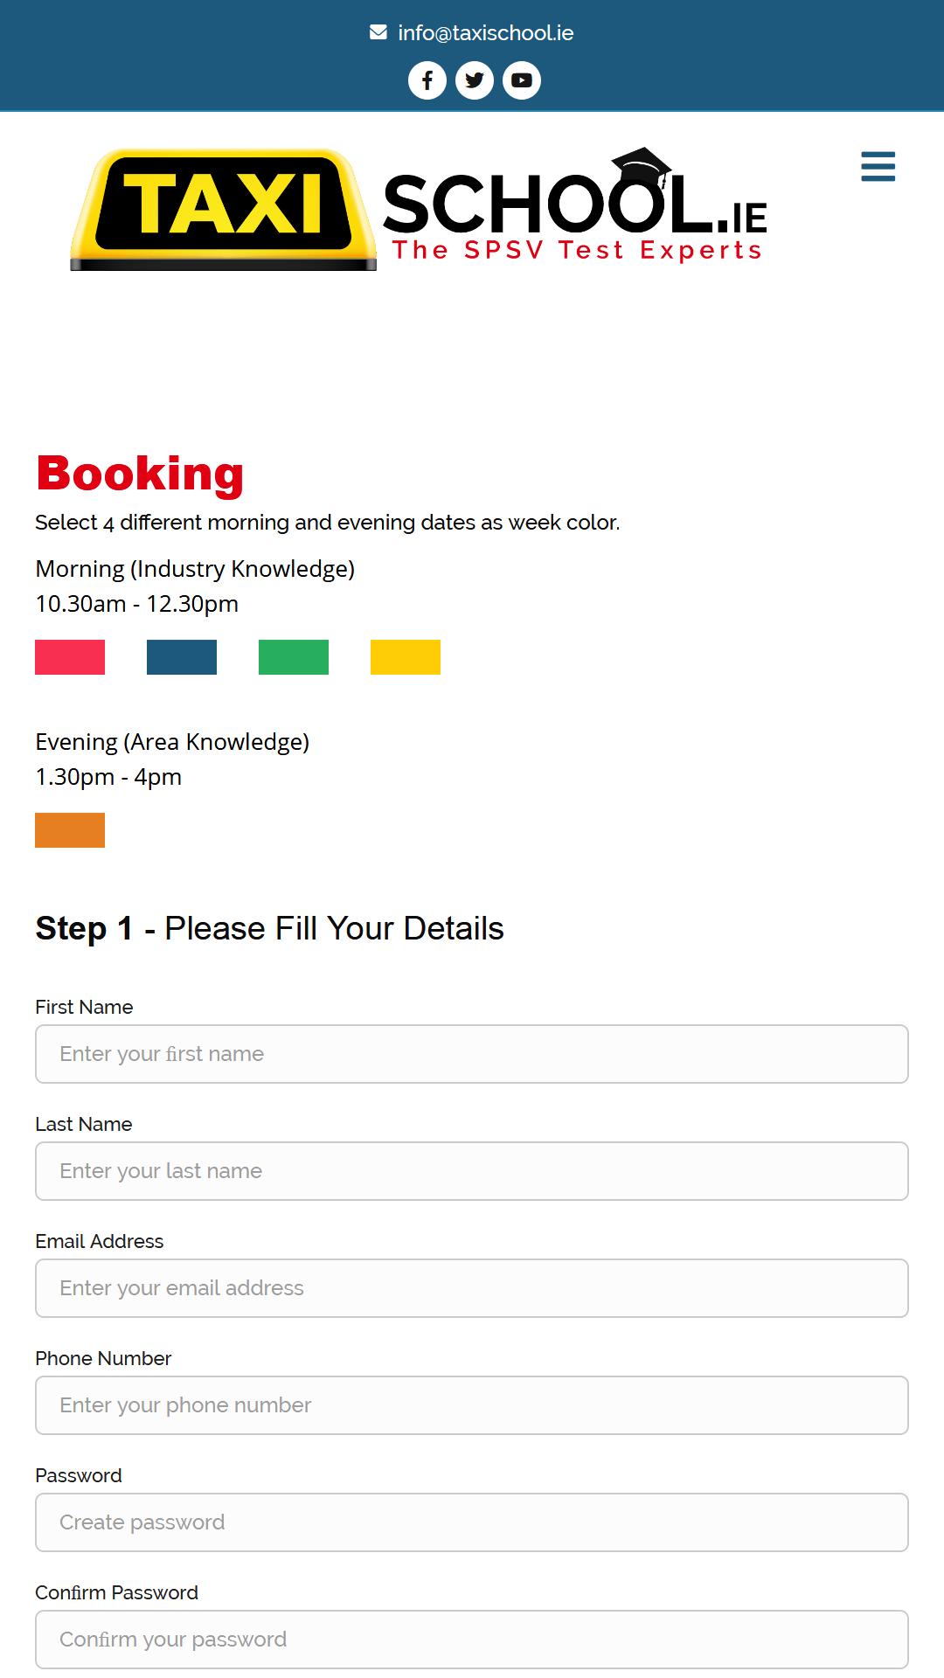The height and width of the screenshot is (1678, 944).
Task: Select the Email Address input
Action: (472, 1288)
